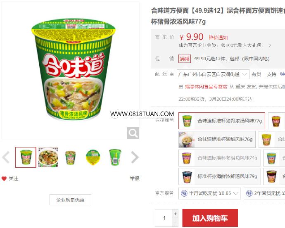This screenshot has height=228, width=285.
Task: View the barcode side cup thumbnail
Action: tap(115, 157)
